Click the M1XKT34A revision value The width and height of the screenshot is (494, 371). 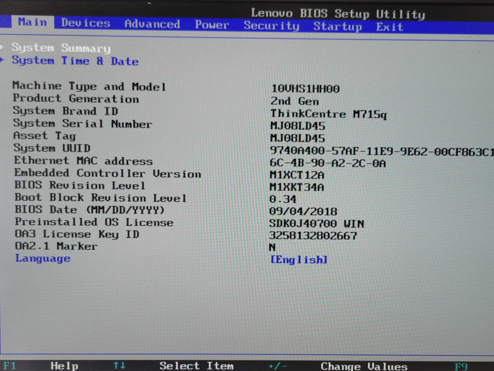297,187
